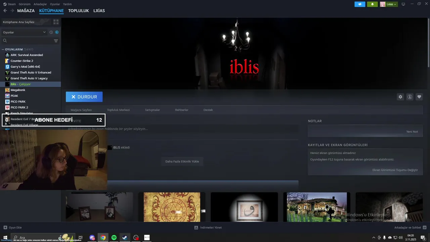This screenshot has width=430, height=242.
Task: Open the Arkadaşlar menu
Action: tap(40, 4)
